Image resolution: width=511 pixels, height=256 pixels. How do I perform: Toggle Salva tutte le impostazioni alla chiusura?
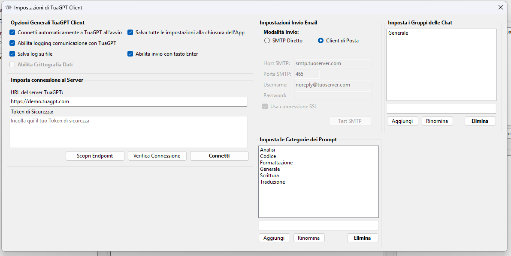(x=130, y=33)
